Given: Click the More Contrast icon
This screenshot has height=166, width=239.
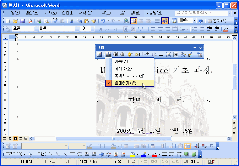Looking at the screenshot, I should 115,54.
